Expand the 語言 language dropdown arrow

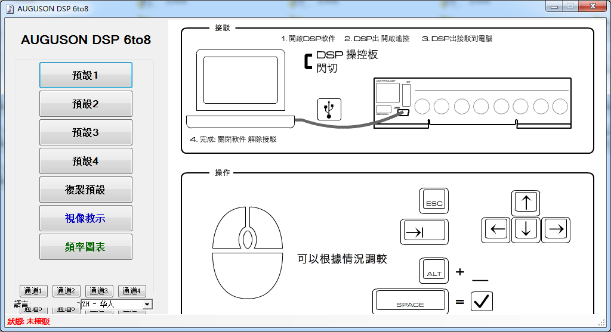(x=147, y=305)
